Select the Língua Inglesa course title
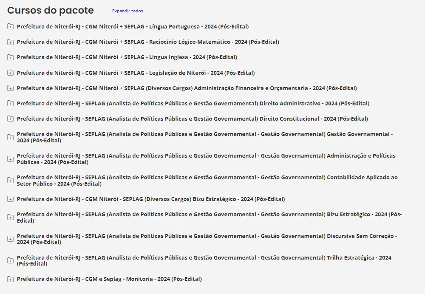This screenshot has height=294, width=425. pyautogui.click(x=127, y=57)
